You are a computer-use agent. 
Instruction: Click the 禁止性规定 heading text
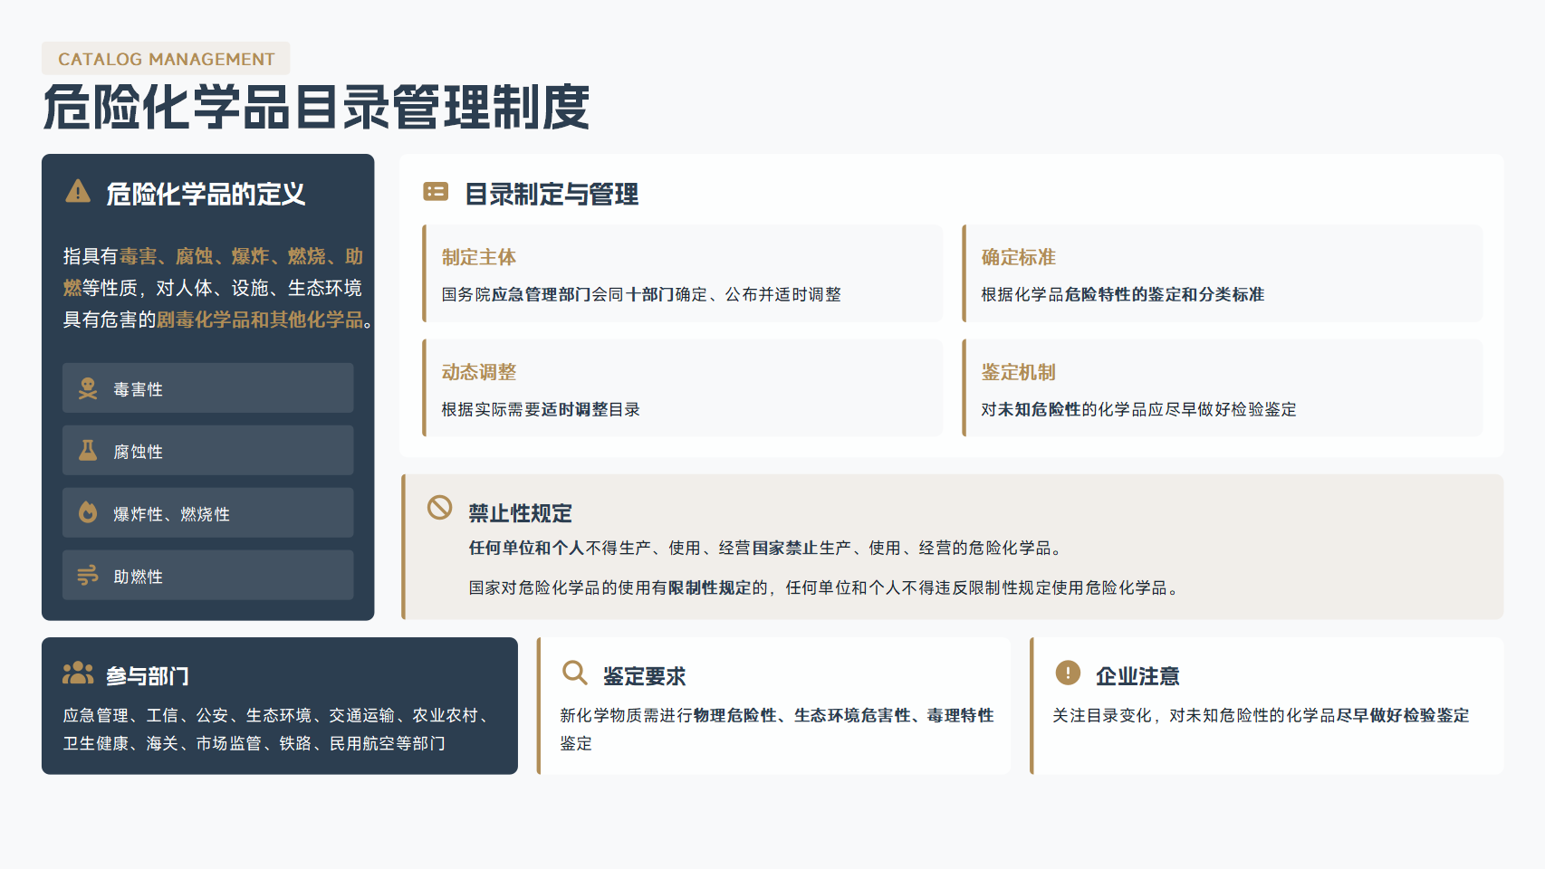tap(520, 513)
